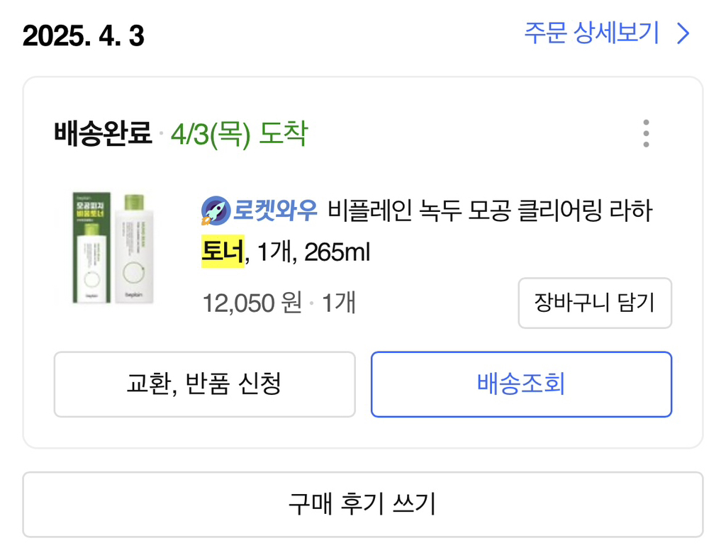
Task: Click the 로켓와우 label text
Action: [276, 211]
